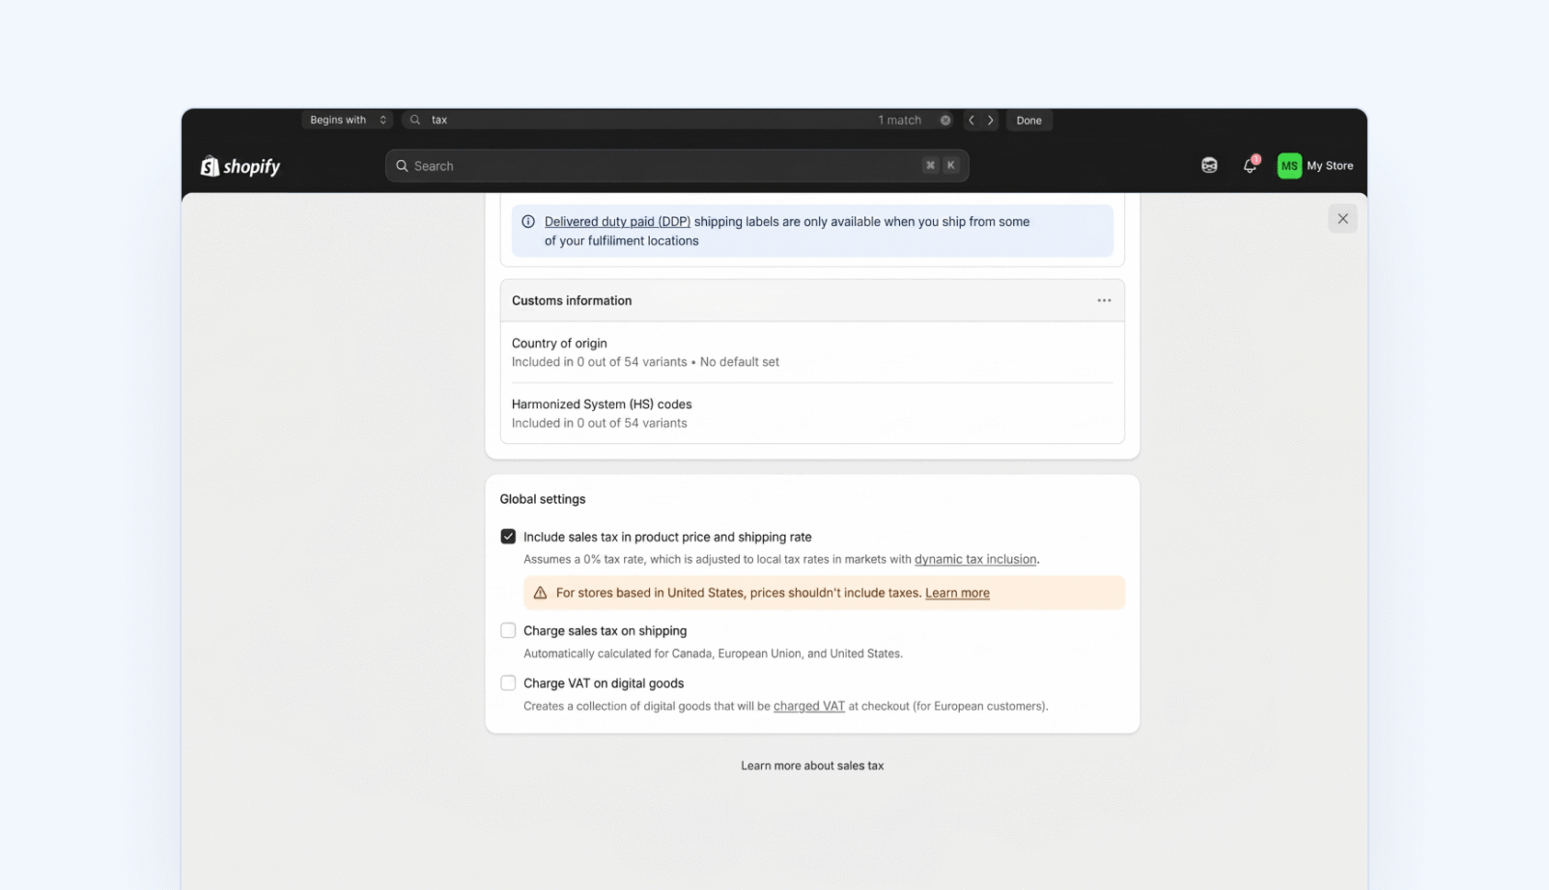Screen dimensions: 1549x890
Task: Focus the Shopify Search field
Action: 677,166
